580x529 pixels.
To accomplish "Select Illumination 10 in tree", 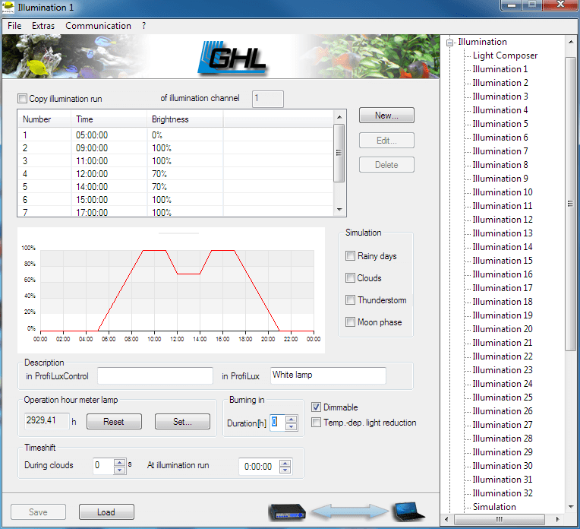I will pyautogui.click(x=503, y=192).
